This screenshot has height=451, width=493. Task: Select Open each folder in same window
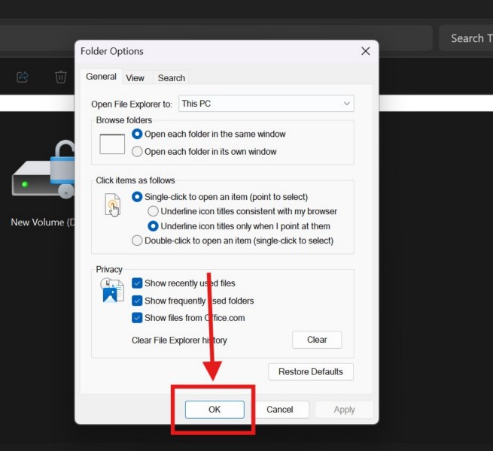[137, 134]
